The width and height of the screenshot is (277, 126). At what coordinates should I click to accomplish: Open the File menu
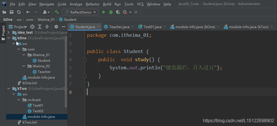click(x=12, y=4)
